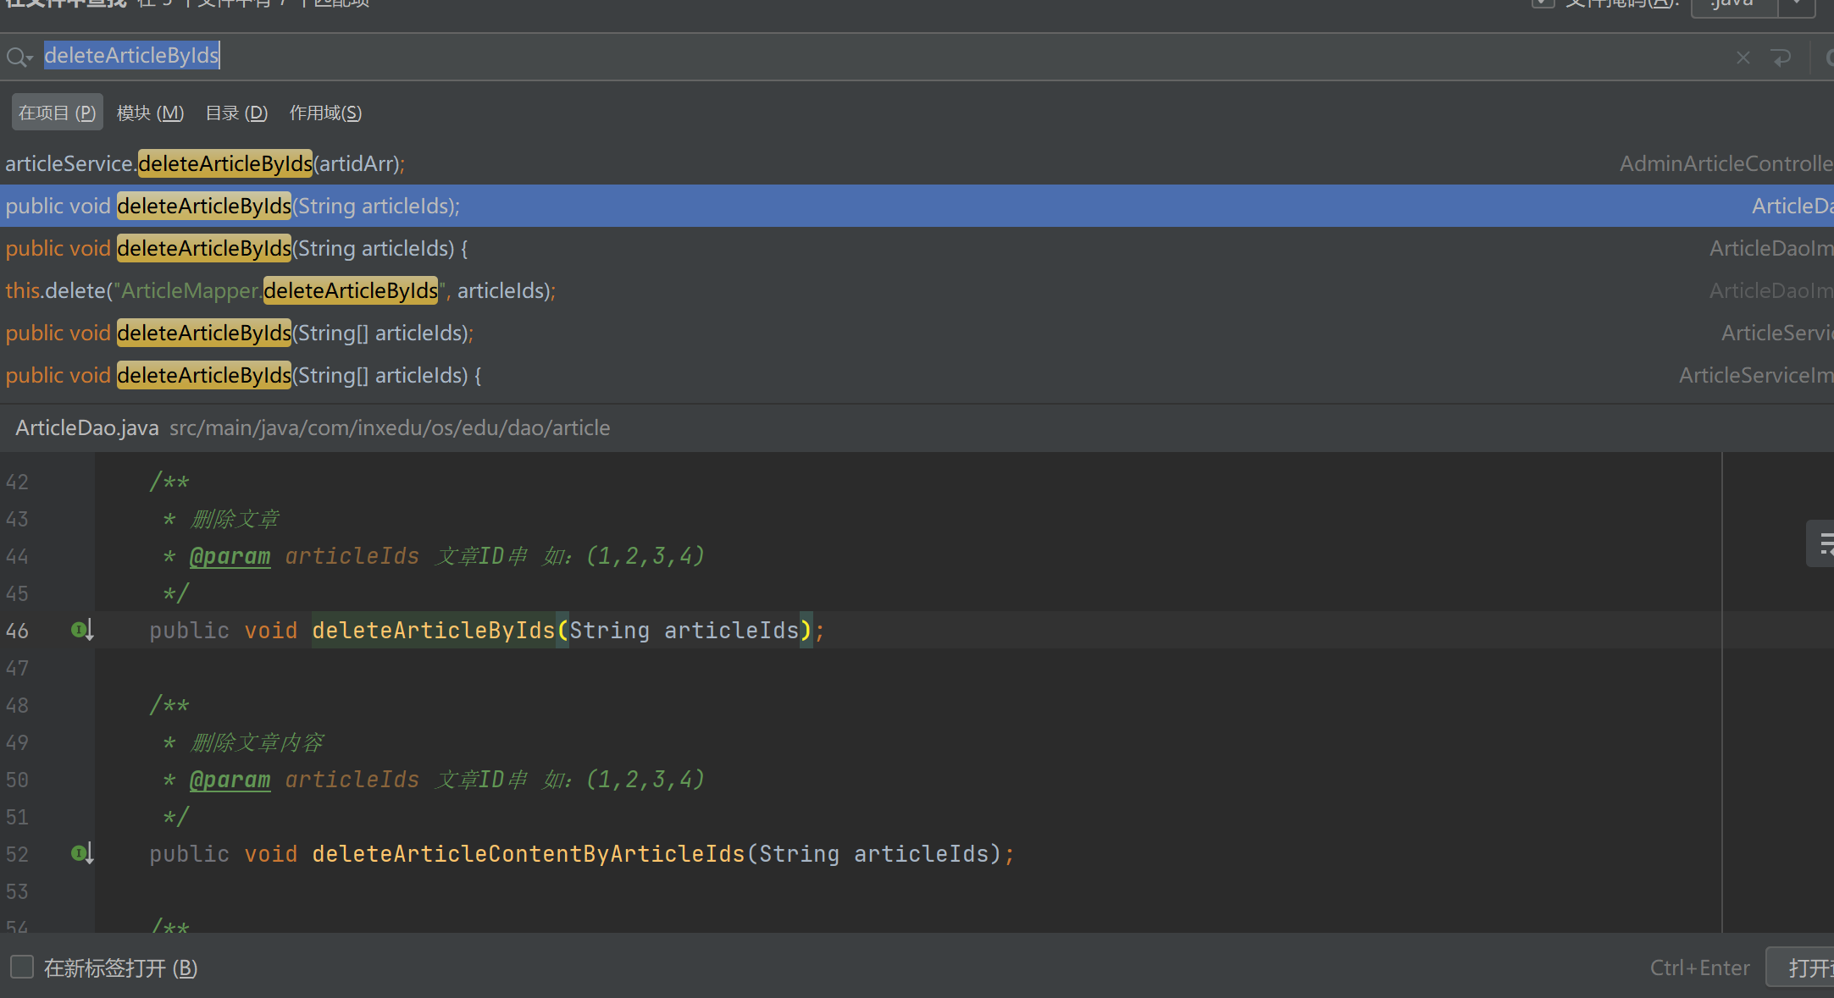Switch to the 在项目 (P) scope tab

tap(58, 113)
